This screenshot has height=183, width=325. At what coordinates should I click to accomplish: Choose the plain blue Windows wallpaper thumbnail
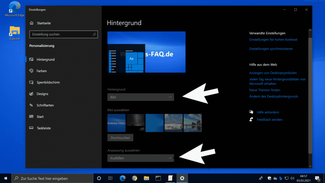click(155, 123)
